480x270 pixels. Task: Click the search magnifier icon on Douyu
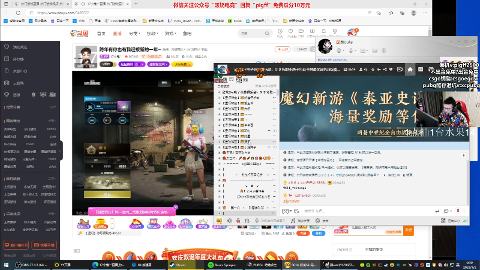[x=267, y=33]
